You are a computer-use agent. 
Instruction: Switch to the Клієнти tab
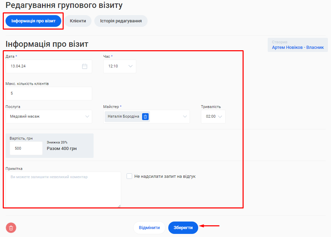(x=78, y=21)
